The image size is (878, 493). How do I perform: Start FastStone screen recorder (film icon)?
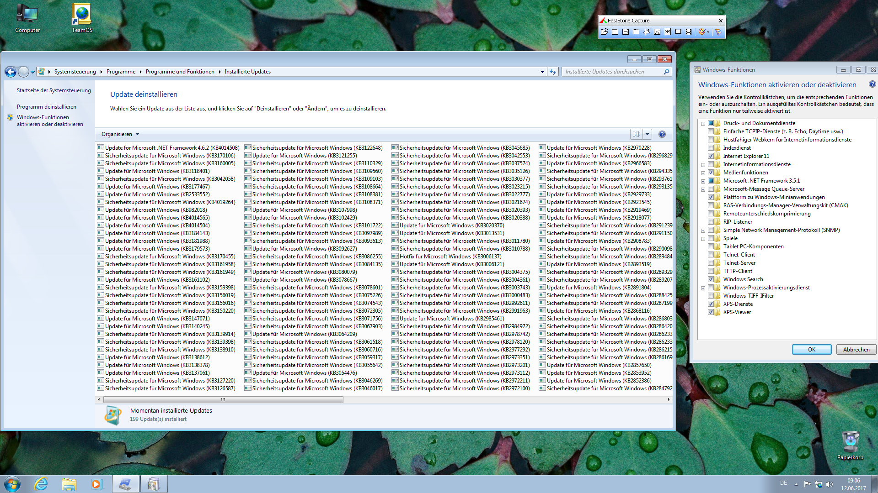point(689,32)
